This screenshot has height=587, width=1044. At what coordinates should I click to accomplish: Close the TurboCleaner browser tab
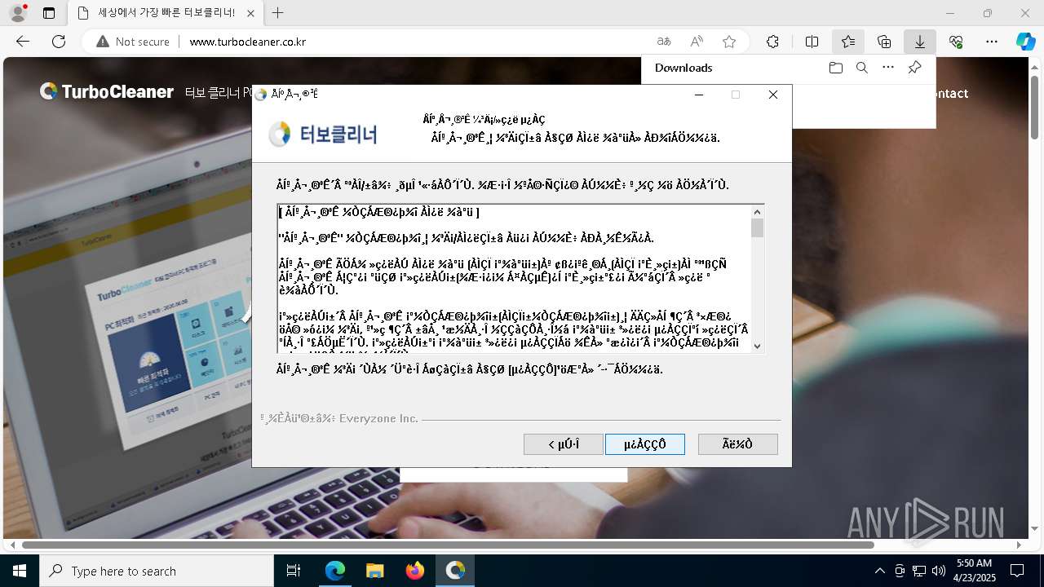[250, 13]
